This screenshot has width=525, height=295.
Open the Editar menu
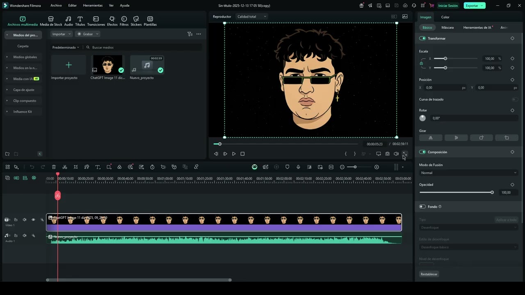pyautogui.click(x=72, y=6)
